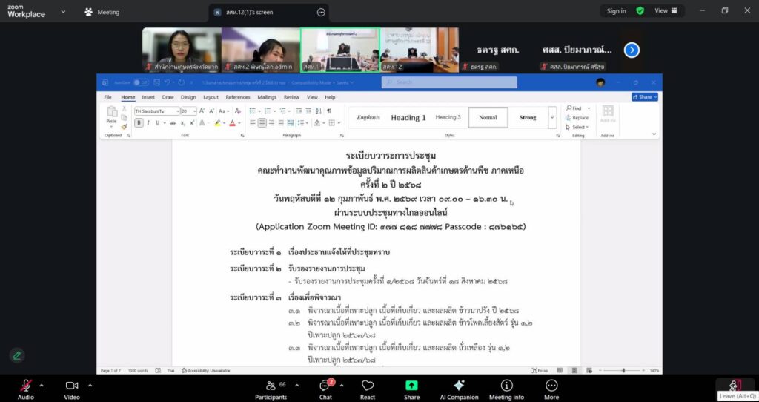
Task: Show next participants with the blue arrow
Action: point(632,50)
